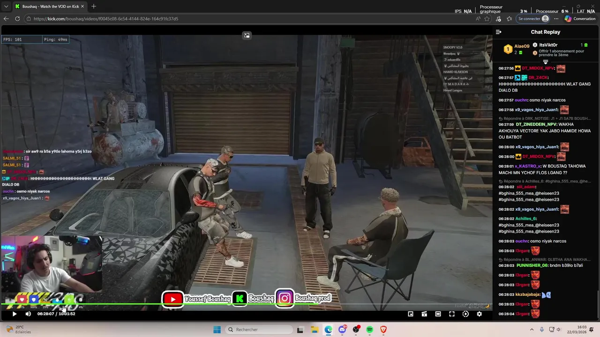This screenshot has width=600, height=337.
Task: Expand the system tray hidden icons
Action: pos(532,330)
